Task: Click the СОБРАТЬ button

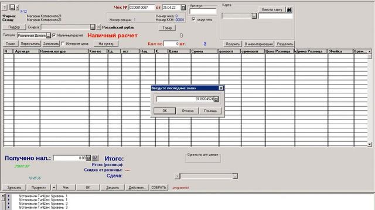Action: 159,188
